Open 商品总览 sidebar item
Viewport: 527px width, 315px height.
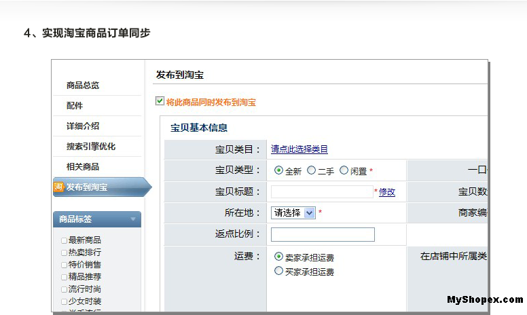(x=83, y=86)
